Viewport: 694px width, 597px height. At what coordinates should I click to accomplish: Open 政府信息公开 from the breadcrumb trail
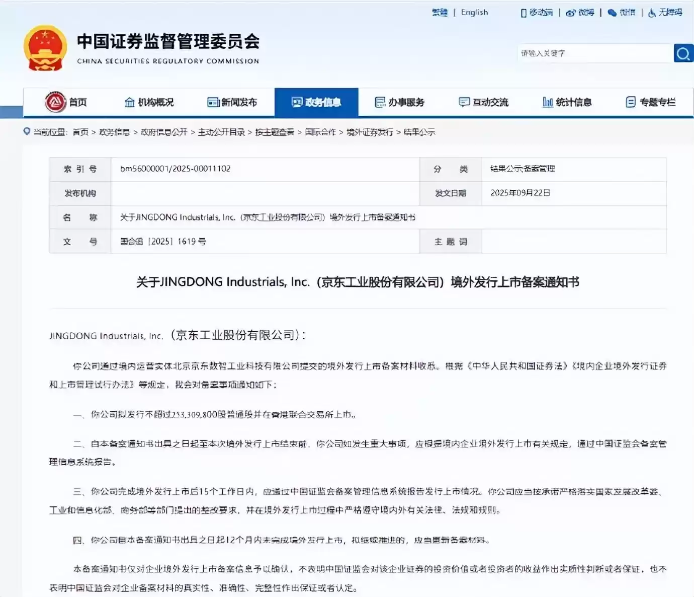click(165, 132)
